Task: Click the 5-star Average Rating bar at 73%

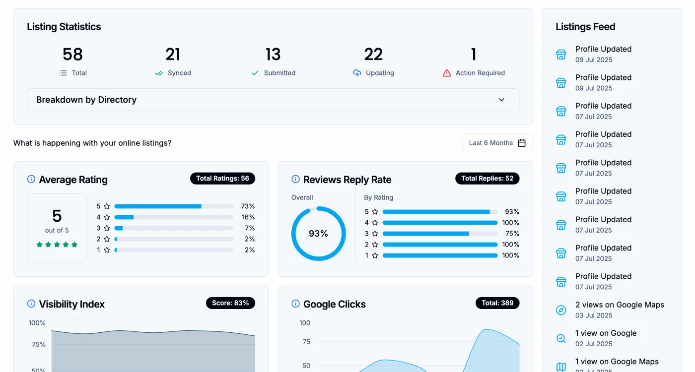Action: [x=174, y=206]
